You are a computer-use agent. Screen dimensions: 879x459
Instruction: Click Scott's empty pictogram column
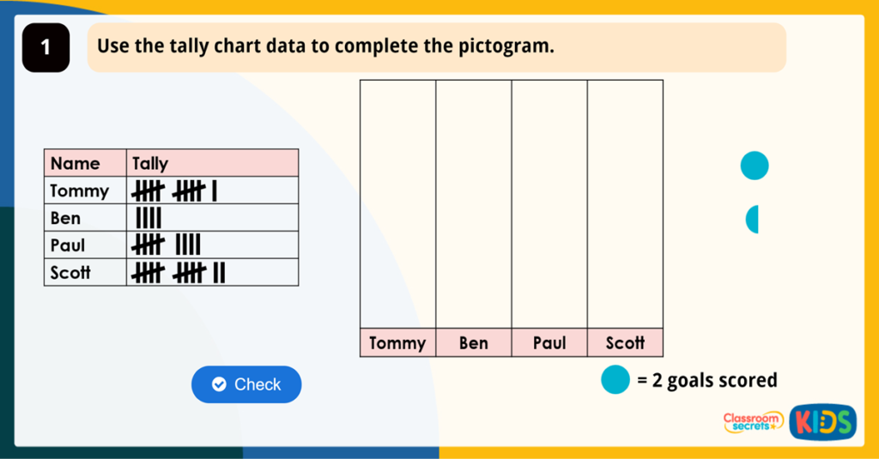(625, 203)
